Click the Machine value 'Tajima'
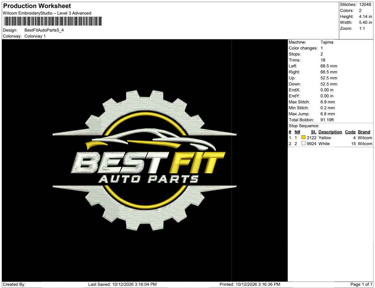The width and height of the screenshot is (375, 288). pos(327,42)
